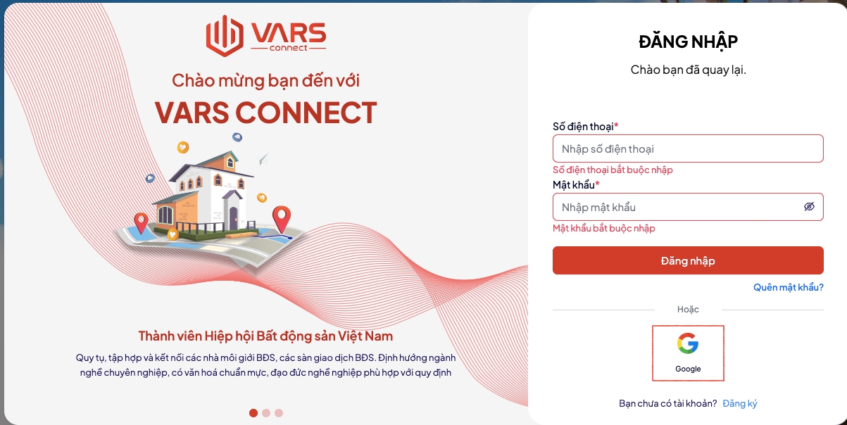
Task: Switch to the second carousel slide dot
Action: tap(266, 413)
